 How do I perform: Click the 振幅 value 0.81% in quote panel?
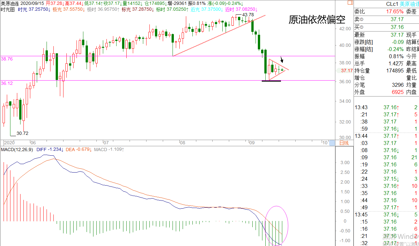(397, 56)
